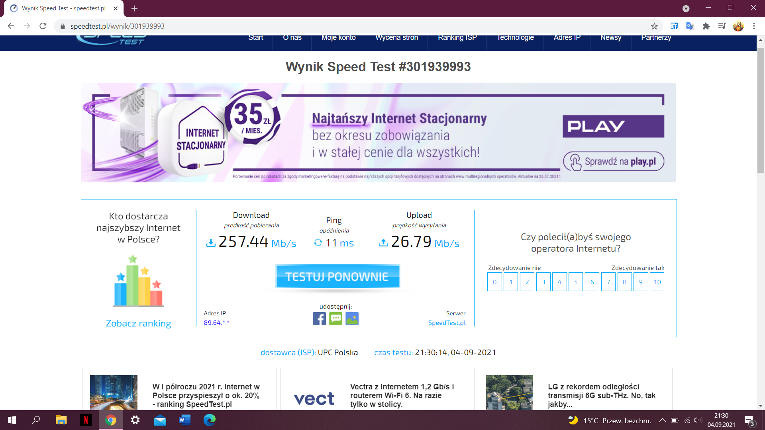Open Technologie menu item
The image size is (765, 430).
point(515,38)
